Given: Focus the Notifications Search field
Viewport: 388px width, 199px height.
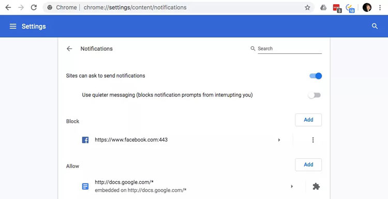Looking at the screenshot, I should pyautogui.click(x=290, y=49).
